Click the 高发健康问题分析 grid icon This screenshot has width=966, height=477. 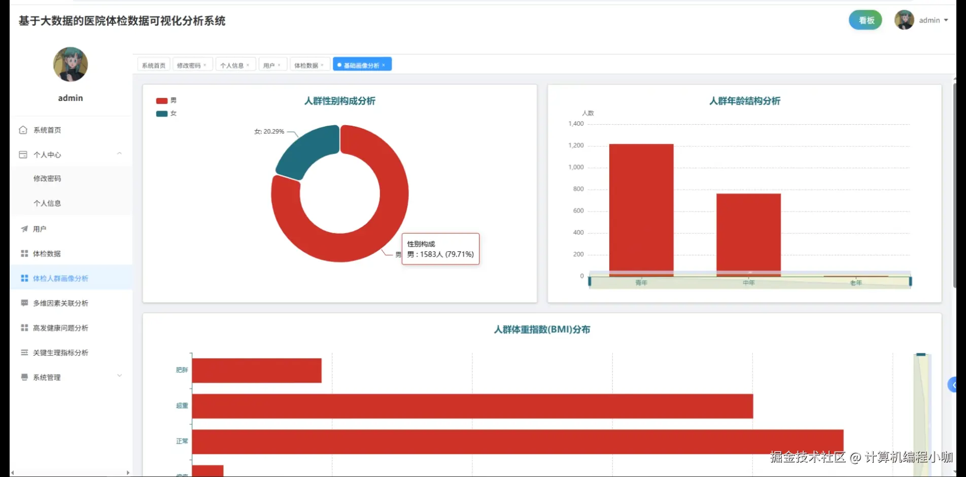pyautogui.click(x=24, y=327)
